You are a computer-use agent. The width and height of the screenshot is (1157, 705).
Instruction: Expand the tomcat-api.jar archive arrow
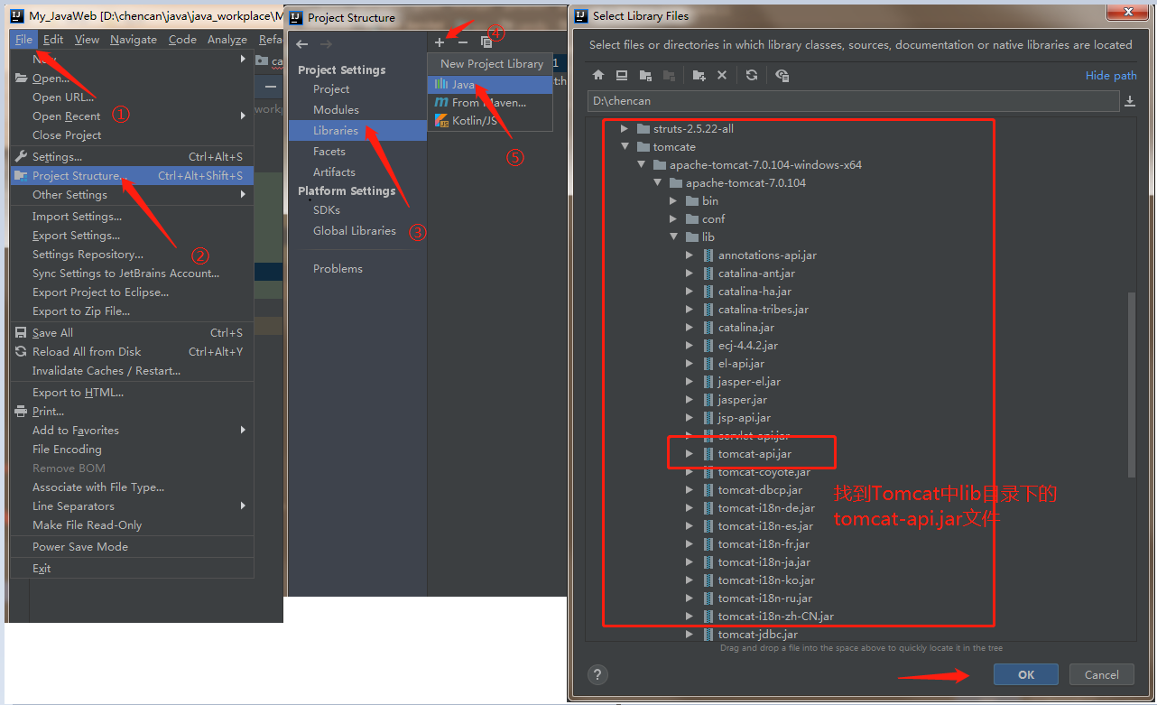(689, 453)
